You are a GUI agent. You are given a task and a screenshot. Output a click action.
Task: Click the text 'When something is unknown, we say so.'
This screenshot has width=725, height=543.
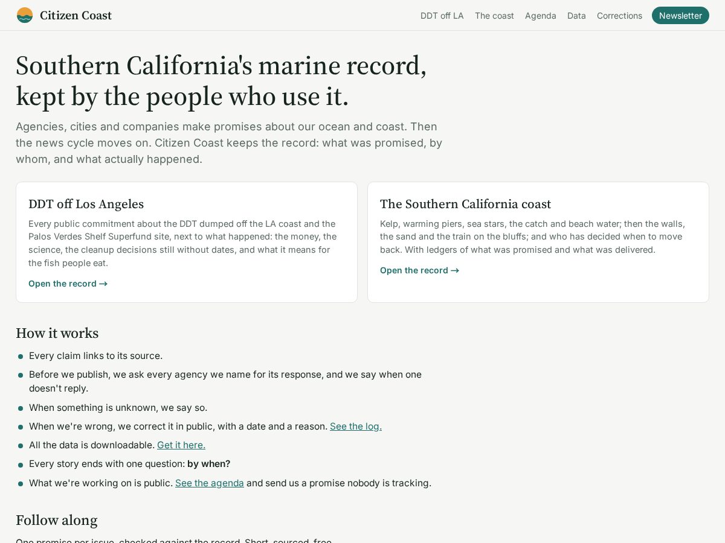click(x=118, y=408)
